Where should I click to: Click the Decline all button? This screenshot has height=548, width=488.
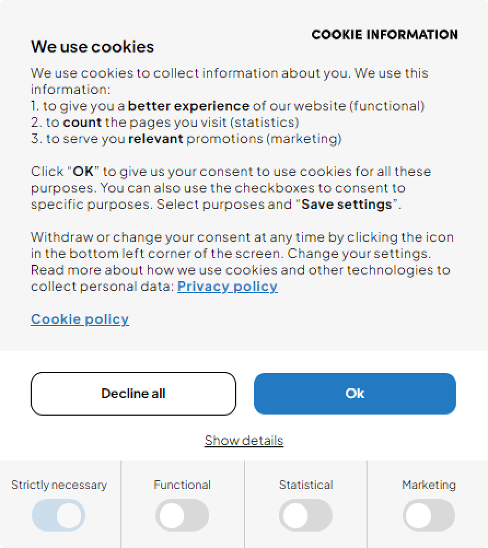(x=133, y=394)
